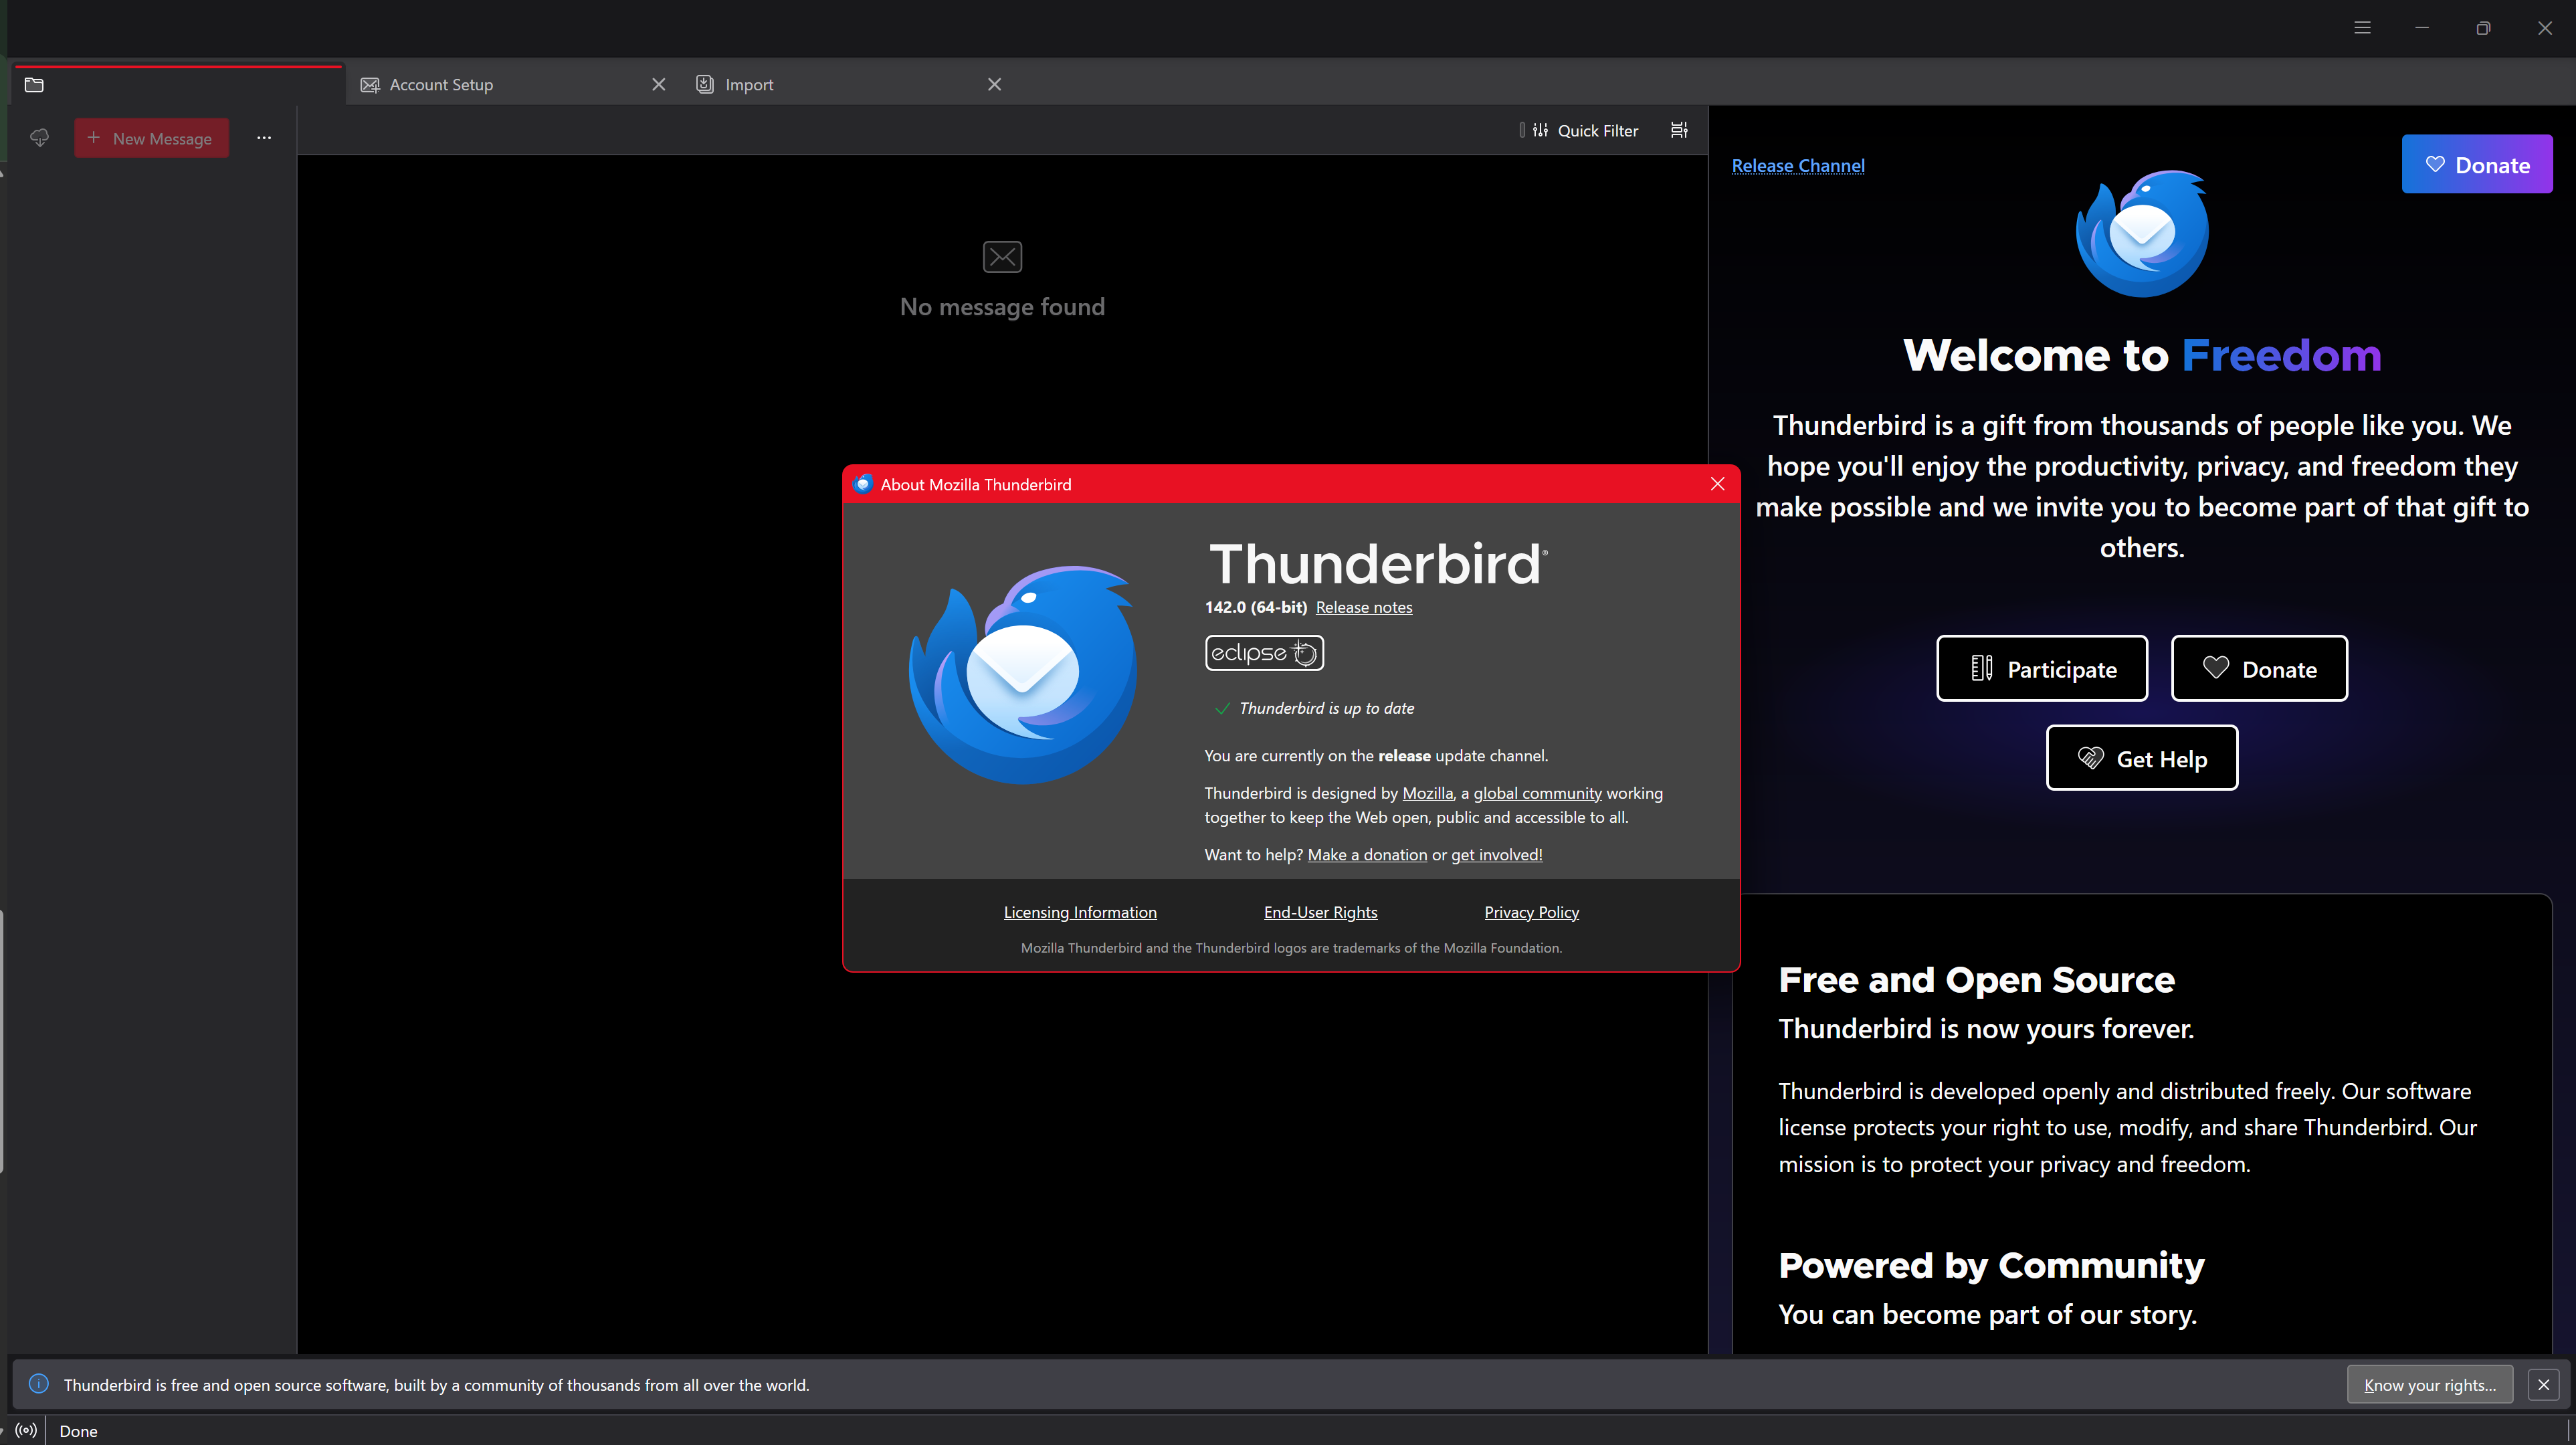This screenshot has height=1445, width=2576.
Task: Click the online status icon in the status bar
Action: click(27, 1430)
